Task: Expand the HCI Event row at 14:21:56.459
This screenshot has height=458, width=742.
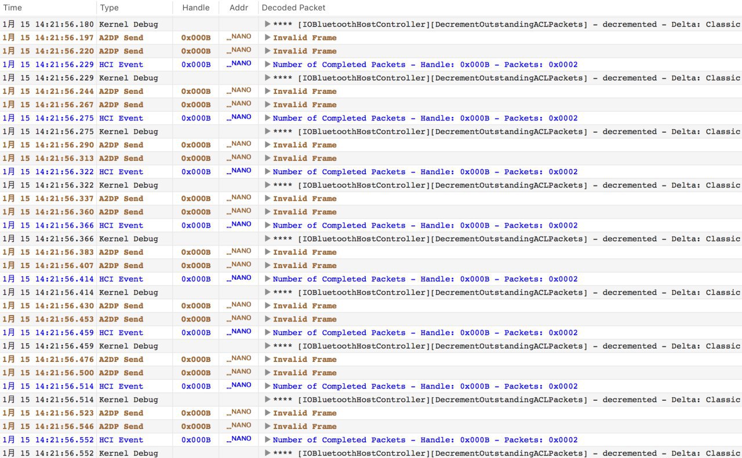Action: tap(267, 332)
